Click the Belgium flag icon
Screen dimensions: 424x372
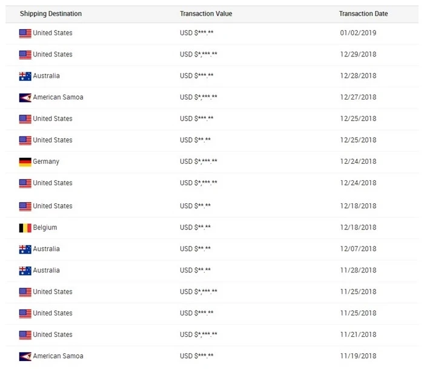pyautogui.click(x=25, y=228)
